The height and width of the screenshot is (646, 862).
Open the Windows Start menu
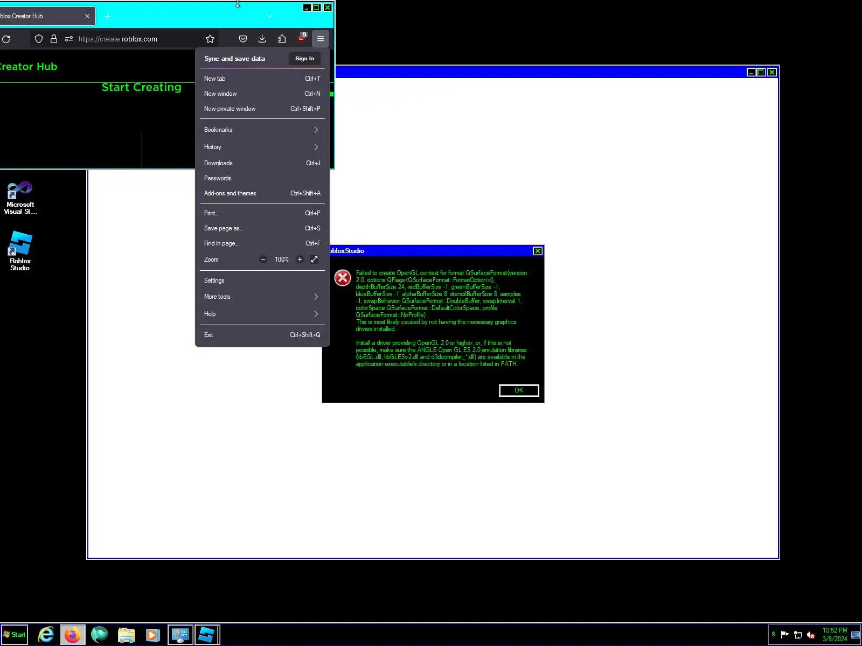coord(15,635)
